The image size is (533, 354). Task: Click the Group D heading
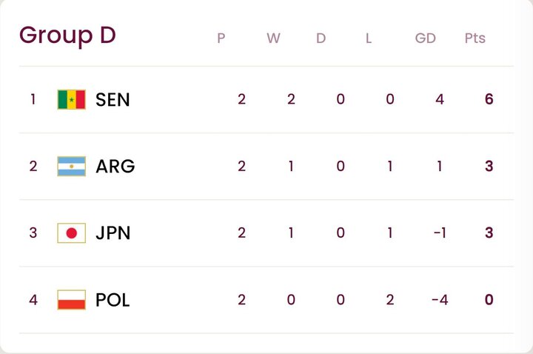click(x=67, y=36)
